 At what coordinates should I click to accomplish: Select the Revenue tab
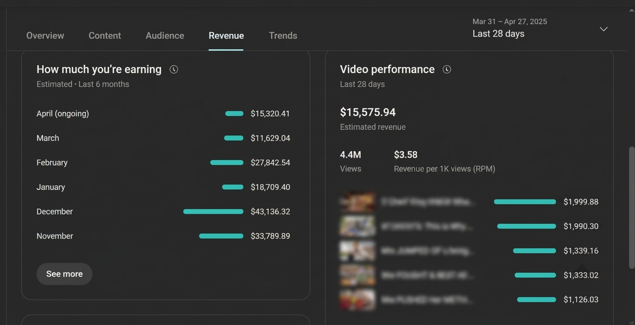pos(226,35)
